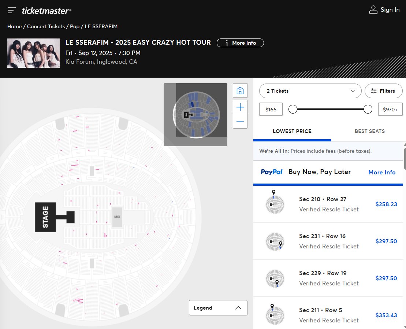Image resolution: width=406 pixels, height=329 pixels.
Task: Click the $166 minimum price field
Action: pyautogui.click(x=271, y=109)
